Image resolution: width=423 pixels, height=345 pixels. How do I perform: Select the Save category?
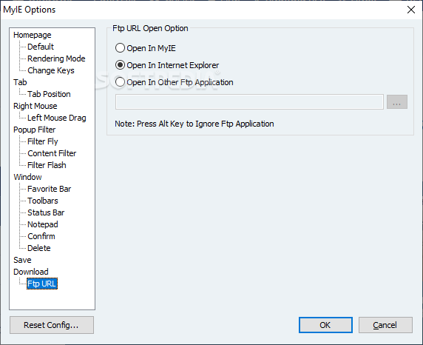[x=22, y=260]
